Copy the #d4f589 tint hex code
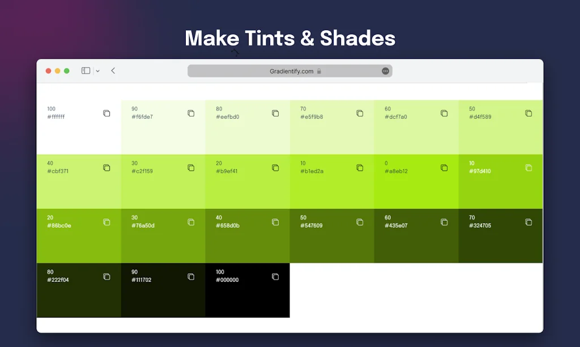The width and height of the screenshot is (580, 347). 529,113
